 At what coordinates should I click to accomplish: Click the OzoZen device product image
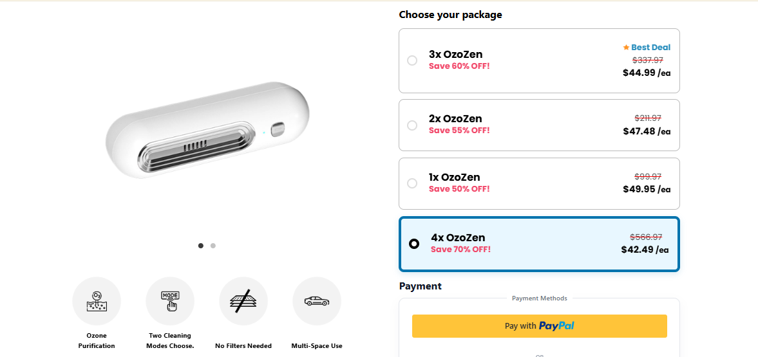pyautogui.click(x=207, y=131)
